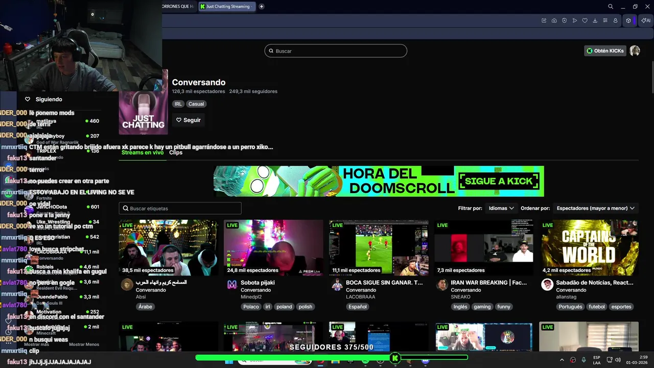The height and width of the screenshot is (368, 654).
Task: Open the football match stream thumbnail with 11,1 mil espectadores
Action: point(379,248)
